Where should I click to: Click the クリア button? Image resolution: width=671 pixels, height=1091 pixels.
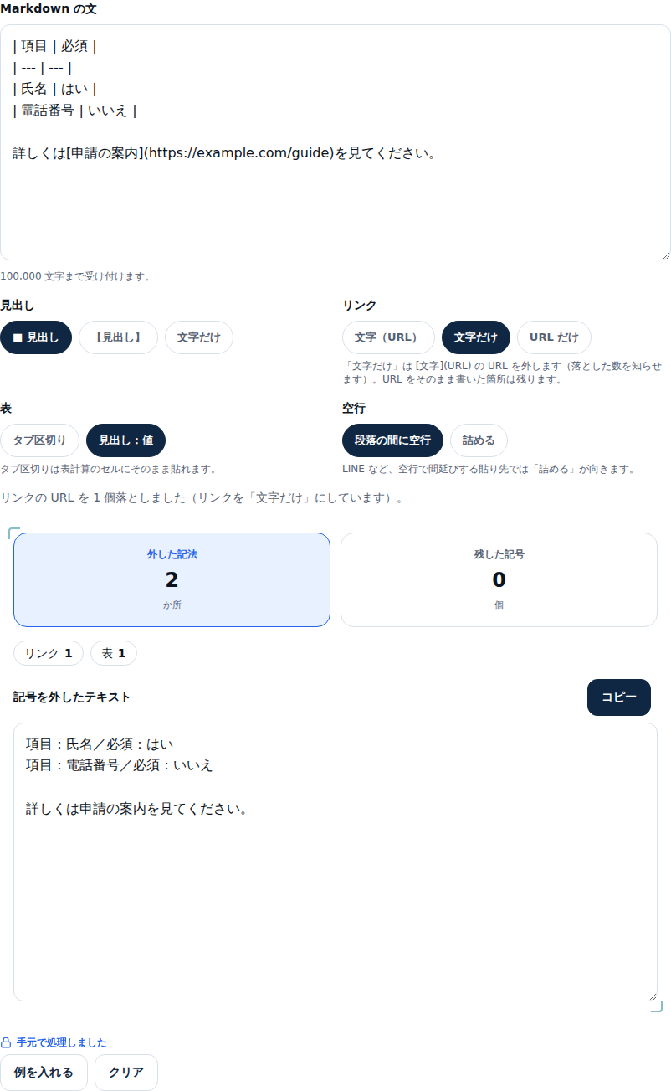[126, 1073]
